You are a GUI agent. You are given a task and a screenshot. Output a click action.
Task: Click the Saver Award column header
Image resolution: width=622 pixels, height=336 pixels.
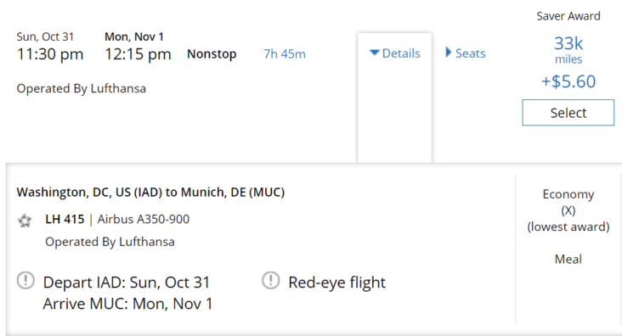[x=568, y=16]
